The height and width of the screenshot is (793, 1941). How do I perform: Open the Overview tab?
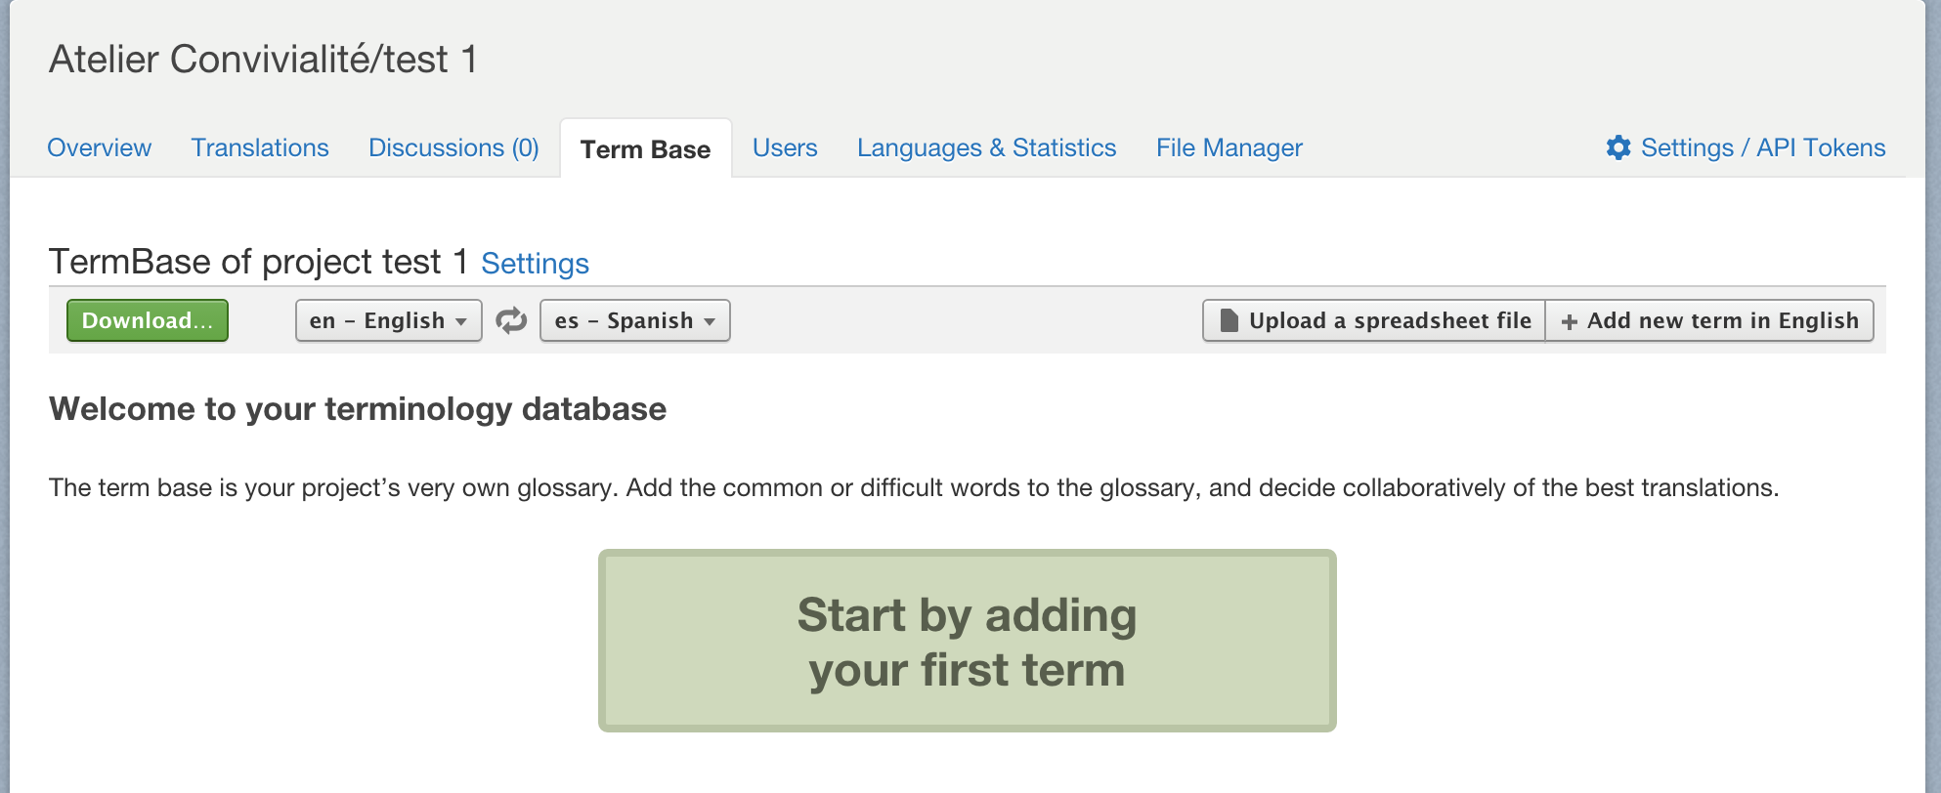click(99, 147)
